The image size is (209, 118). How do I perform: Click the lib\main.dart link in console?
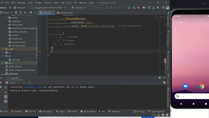(x=33, y=87)
